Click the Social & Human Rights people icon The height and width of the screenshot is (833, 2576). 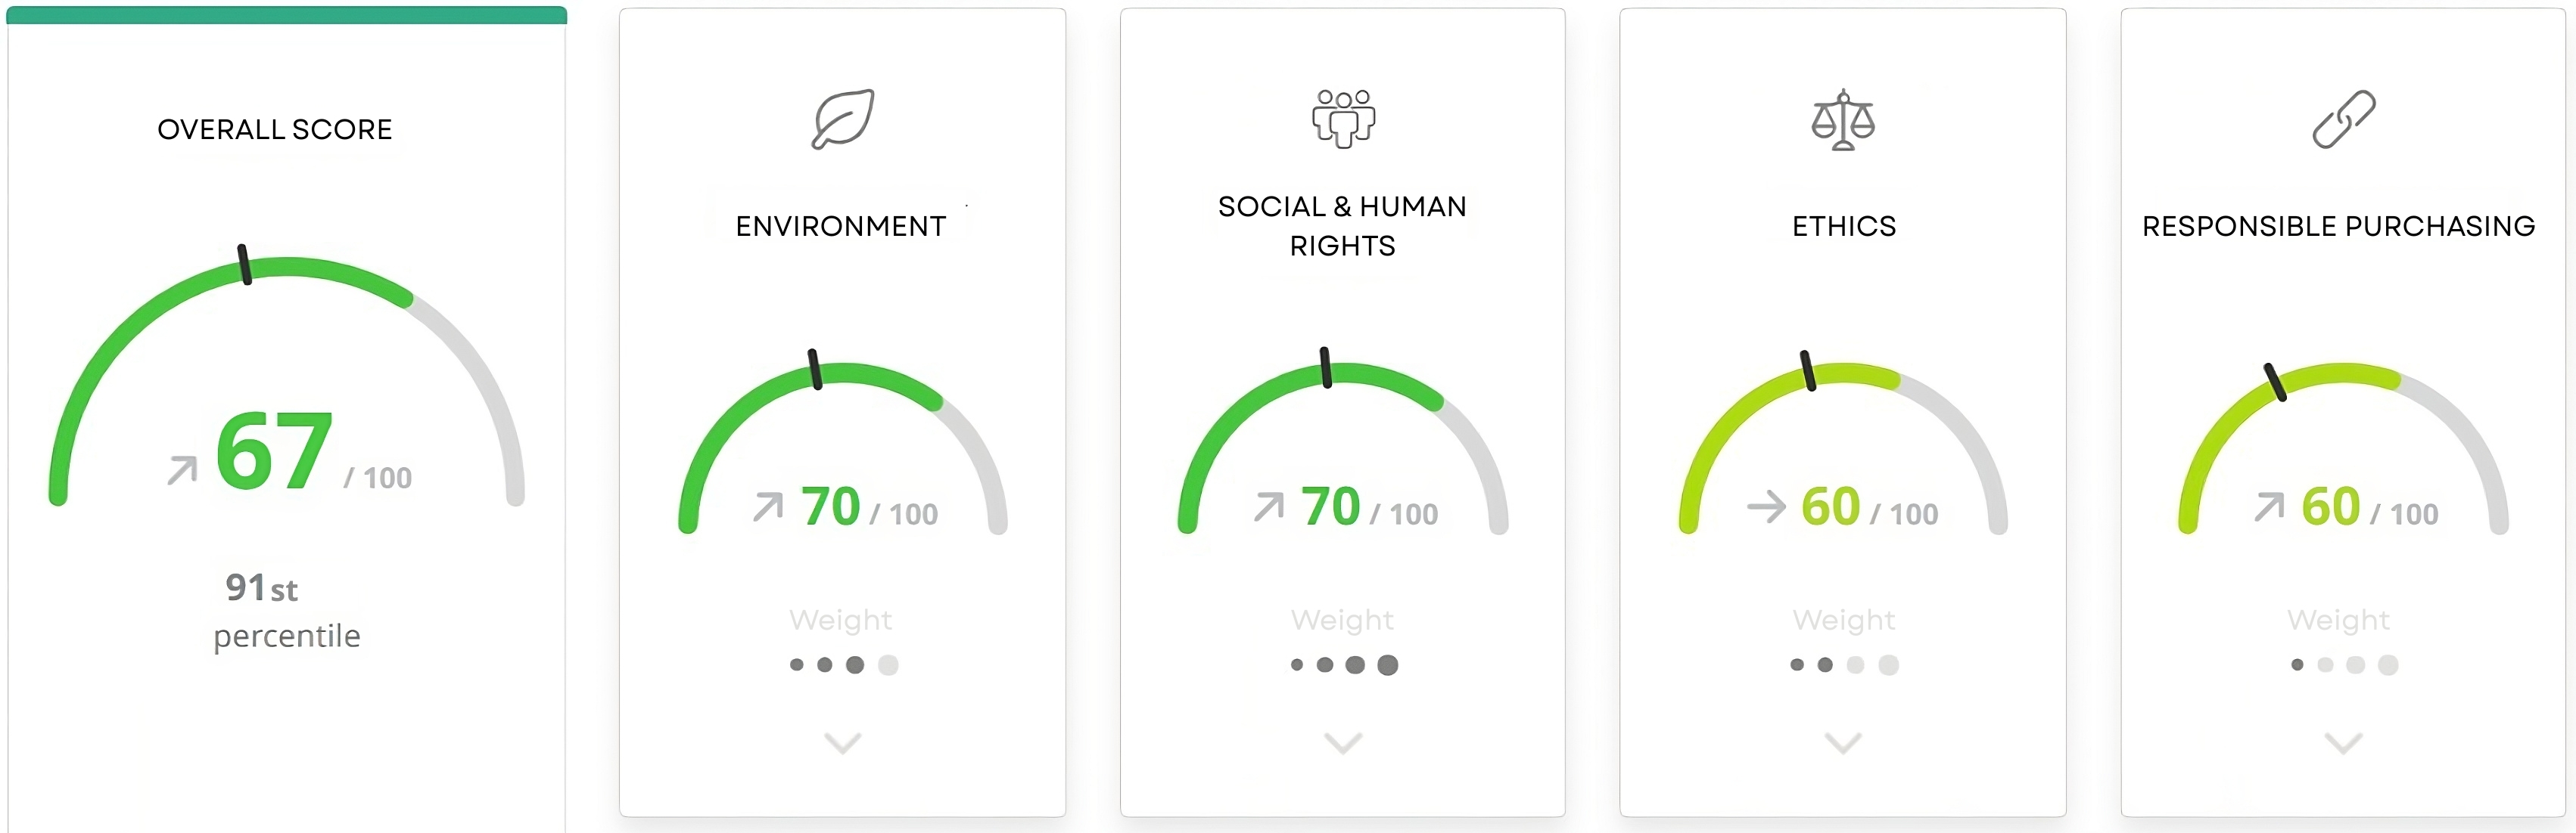1343,119
